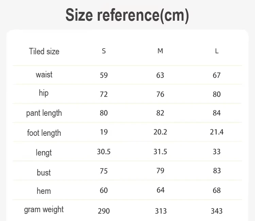Screen dimensions: 255x221
Task: Click the S size column header
Action: [104, 51]
